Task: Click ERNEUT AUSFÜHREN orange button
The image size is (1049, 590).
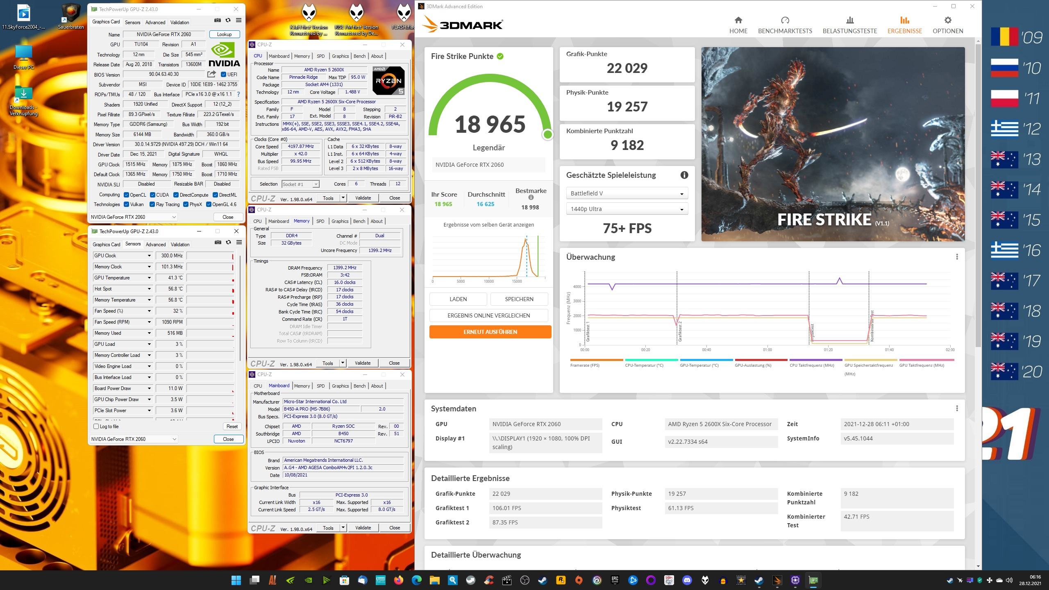Action: (x=490, y=332)
